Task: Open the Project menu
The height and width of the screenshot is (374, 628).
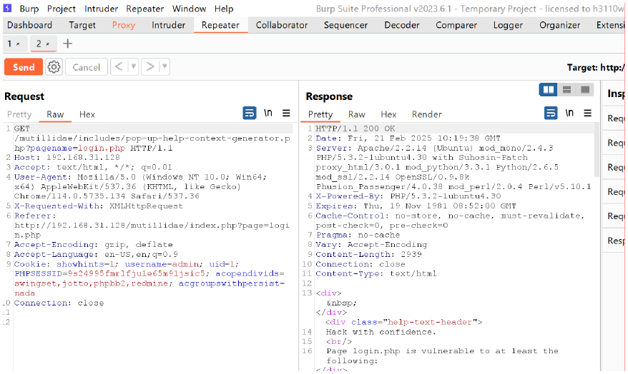Action: (x=62, y=9)
